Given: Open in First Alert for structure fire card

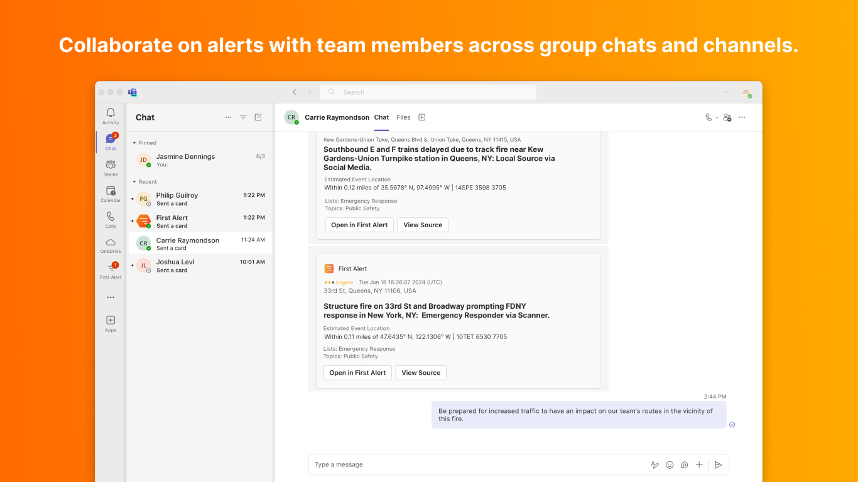Looking at the screenshot, I should (x=357, y=373).
